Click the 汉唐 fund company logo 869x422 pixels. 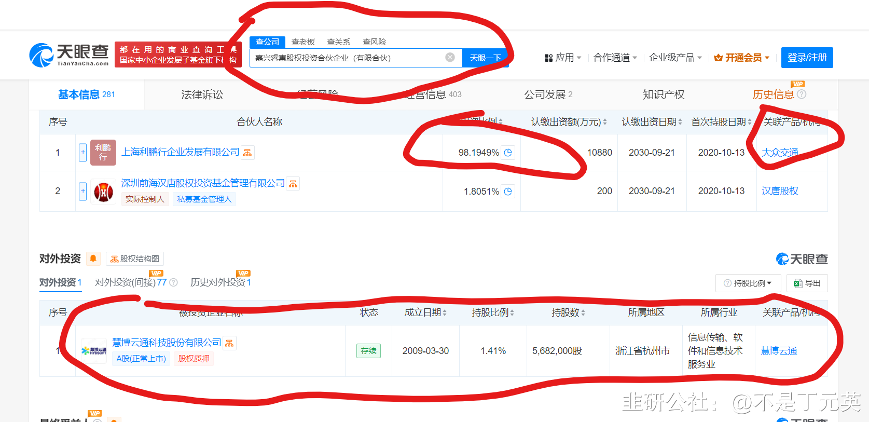[x=103, y=192]
